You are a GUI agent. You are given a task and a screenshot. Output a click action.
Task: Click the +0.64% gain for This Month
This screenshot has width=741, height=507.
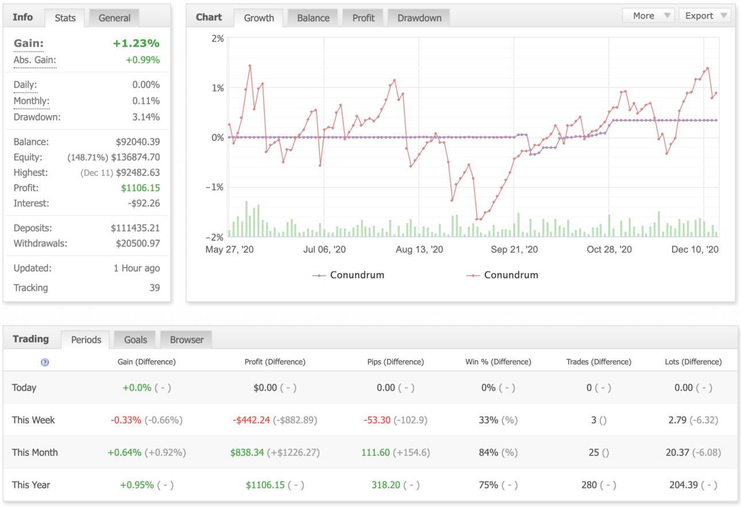pyautogui.click(x=125, y=453)
